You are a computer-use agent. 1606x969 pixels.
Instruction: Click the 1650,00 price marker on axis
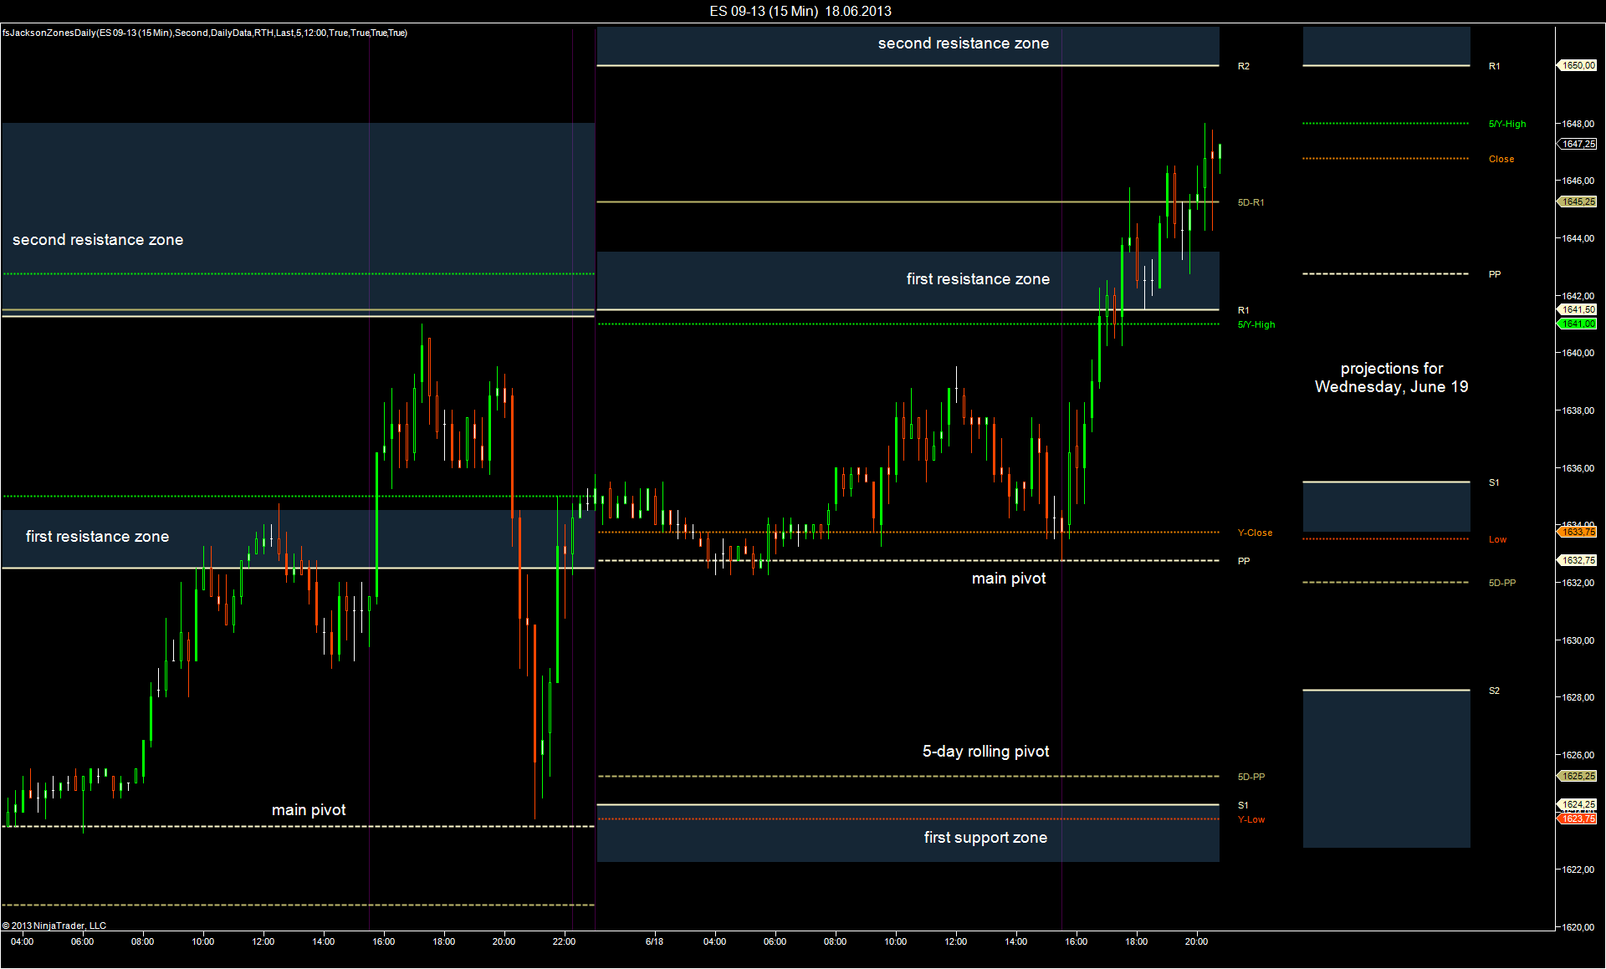click(x=1578, y=65)
